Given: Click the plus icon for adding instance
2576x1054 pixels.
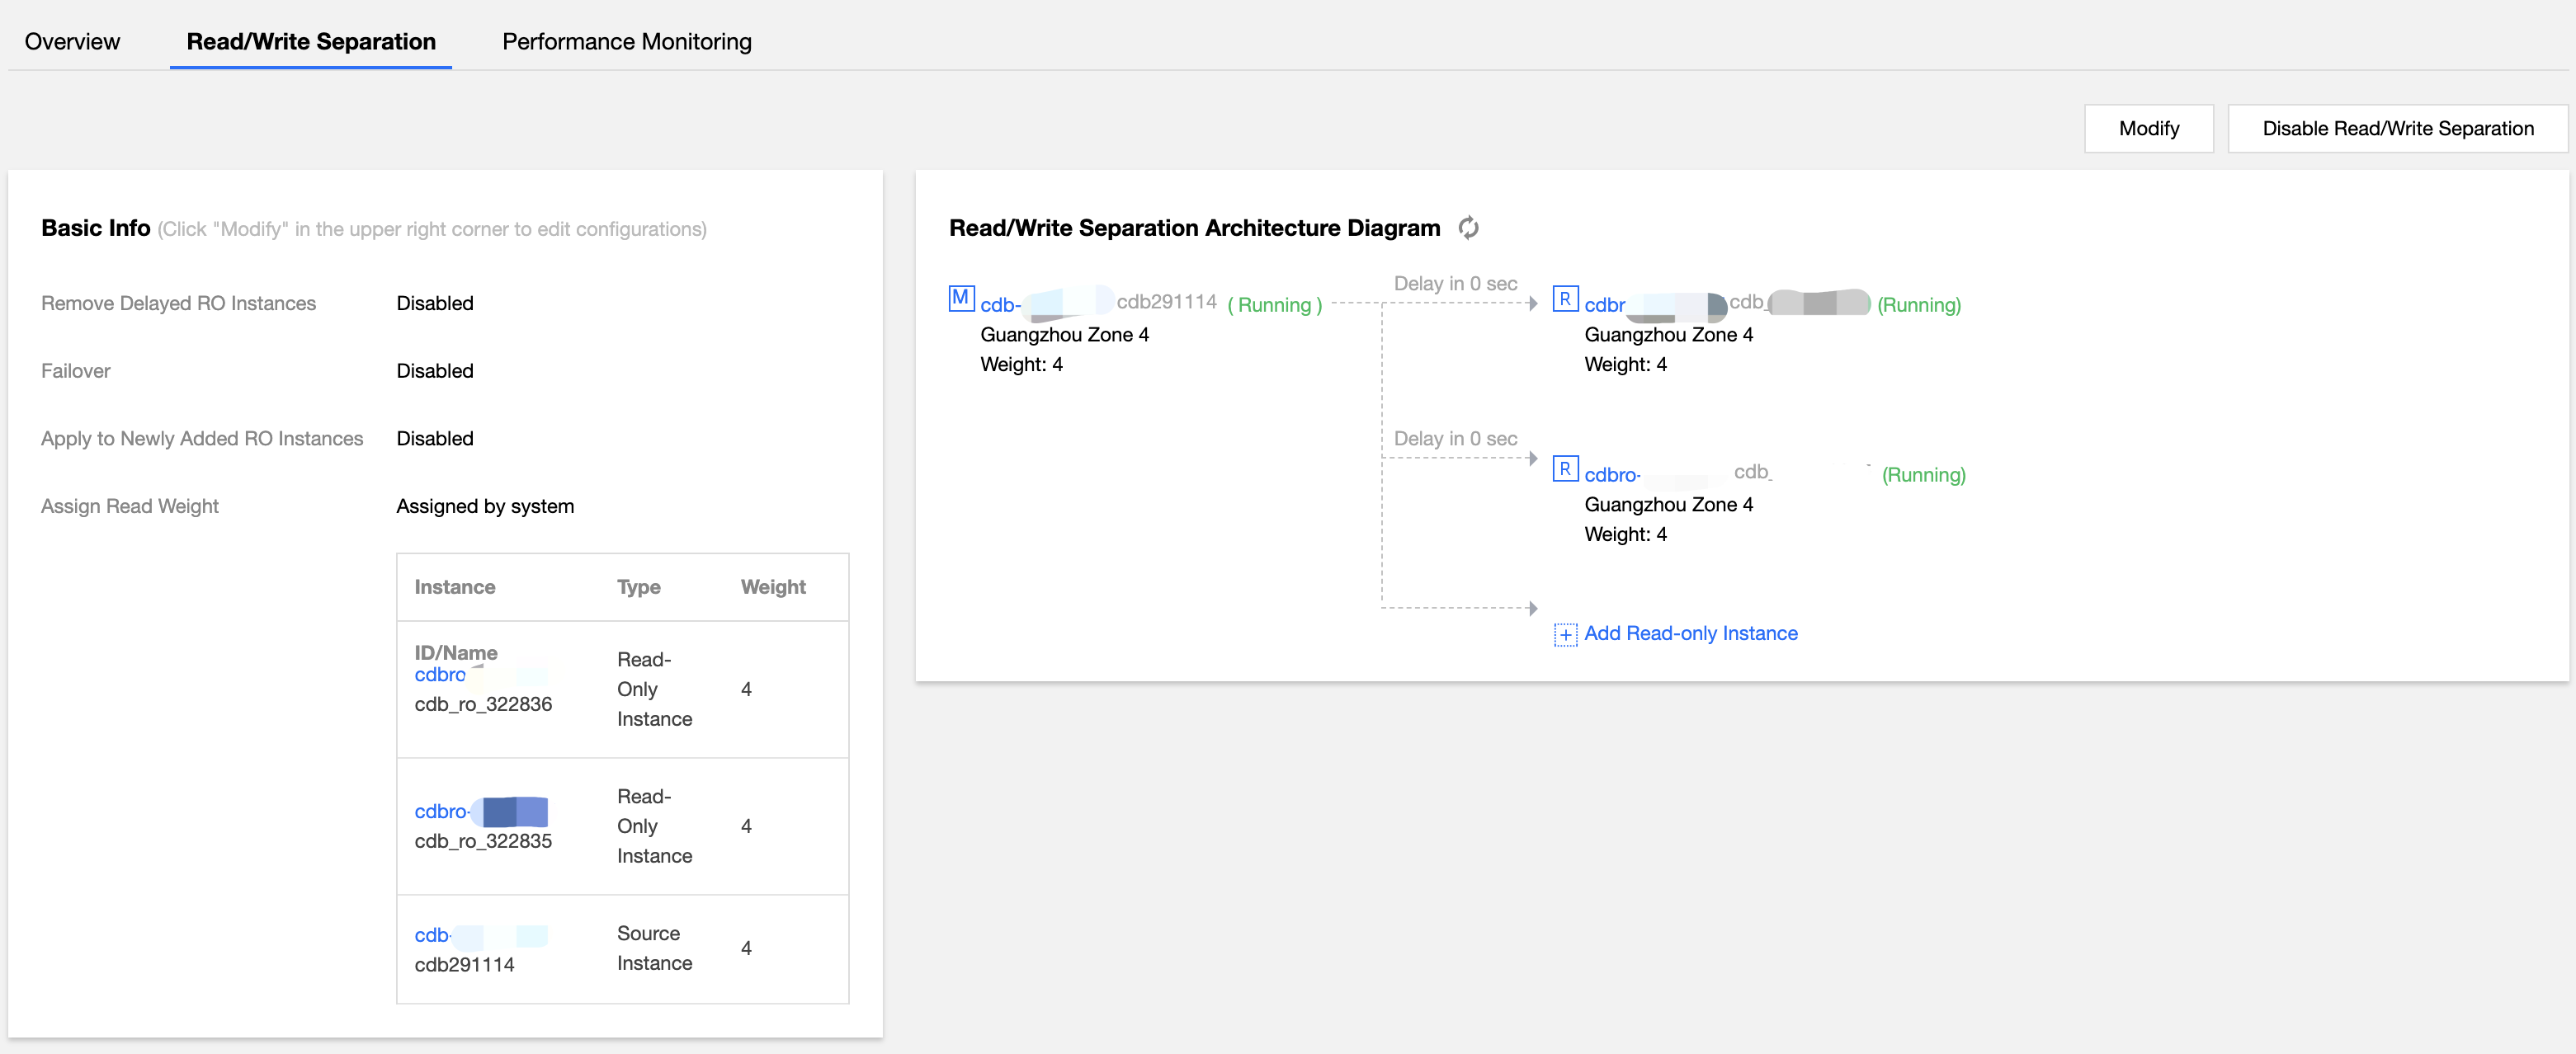Looking at the screenshot, I should pyautogui.click(x=1565, y=635).
